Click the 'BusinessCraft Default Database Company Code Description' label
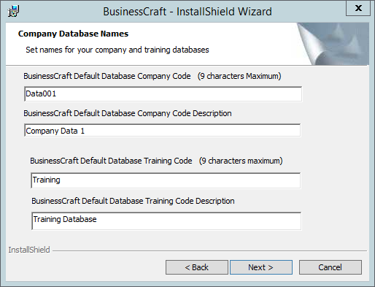 click(x=128, y=113)
